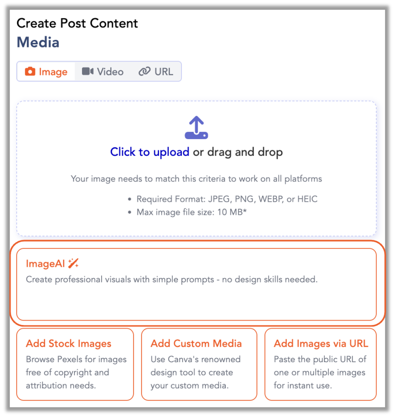The height and width of the screenshot is (417, 394).
Task: Open the Add Custom Media heading
Action: pyautogui.click(x=196, y=343)
